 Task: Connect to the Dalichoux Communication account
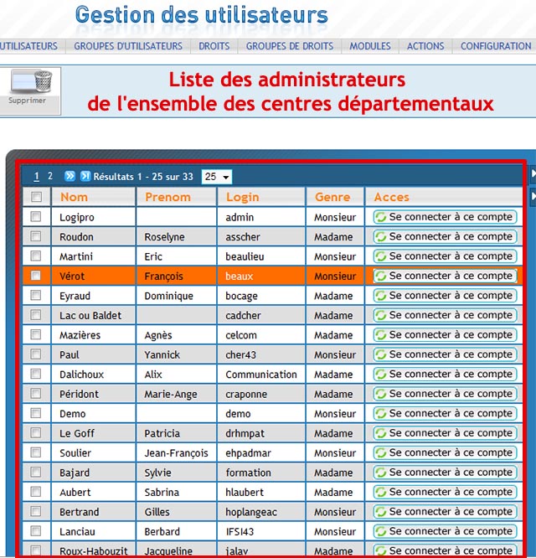(x=445, y=374)
